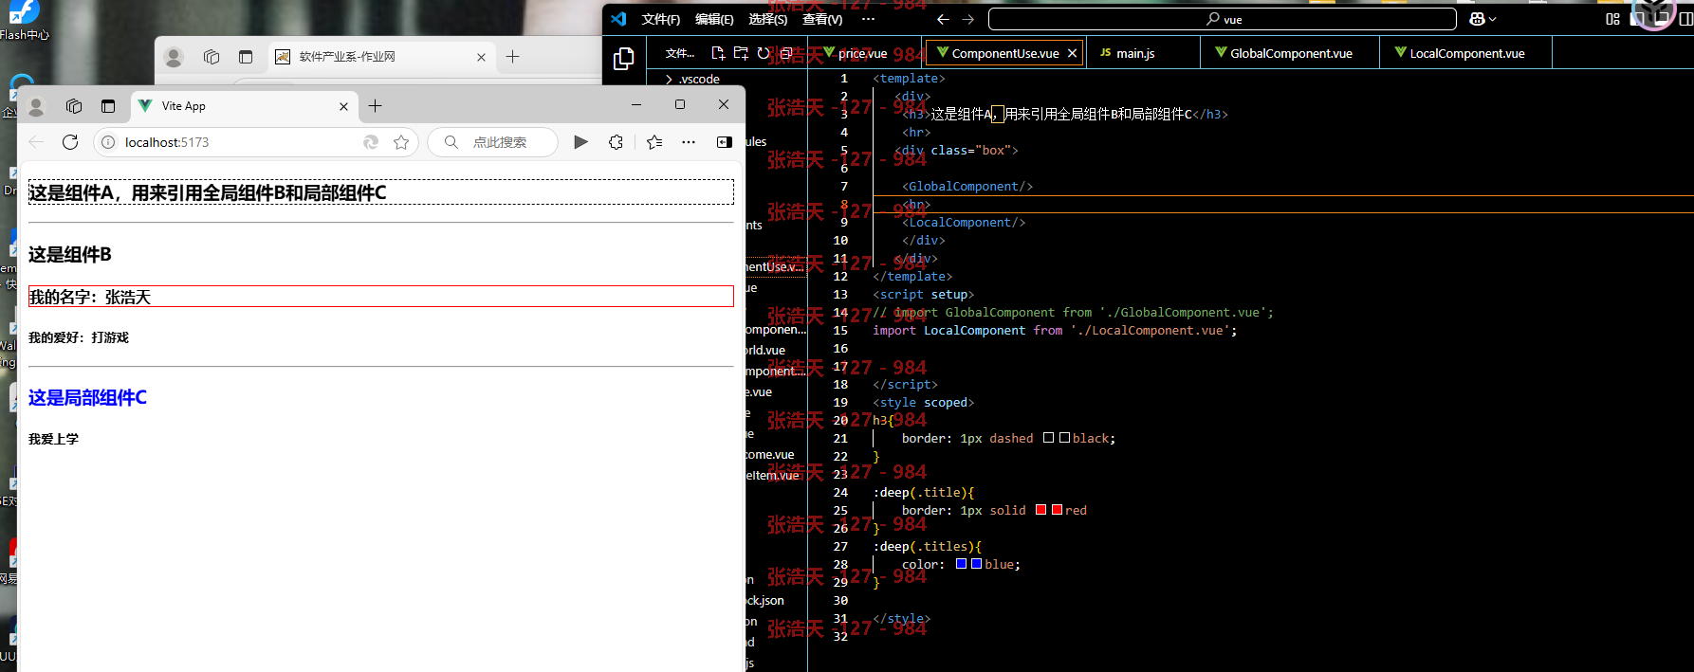
Task: Click the VS Code command center search box
Action: click(x=1223, y=19)
